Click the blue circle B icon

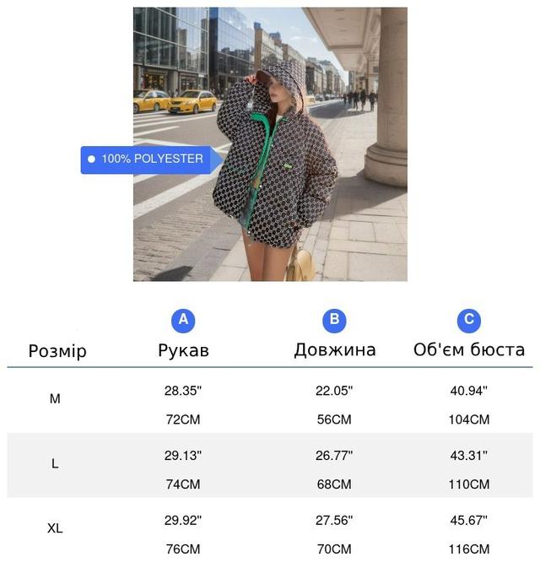334,320
